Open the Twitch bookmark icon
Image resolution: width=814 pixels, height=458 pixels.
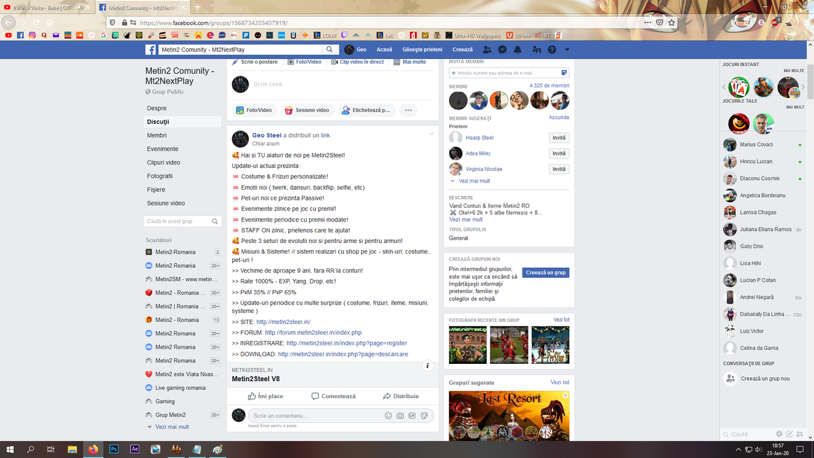(x=344, y=35)
